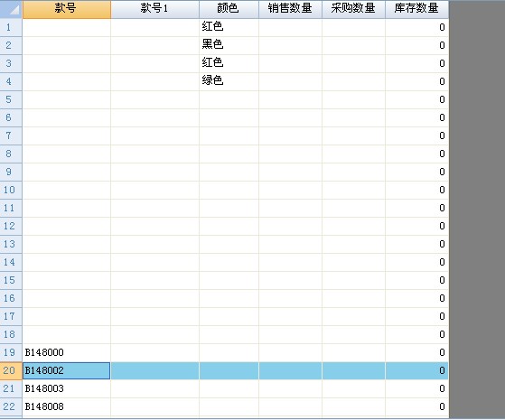Select row header number 1
Screen dimensions: 505x420
[11, 27]
